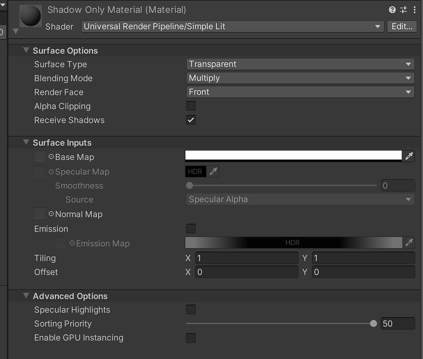Click the material preview sphere thumbnail
Screen dimensions: 423x359
click(31, 16)
